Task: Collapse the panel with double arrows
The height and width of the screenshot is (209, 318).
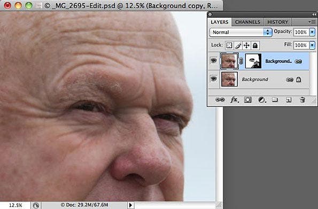Action: tap(314, 14)
